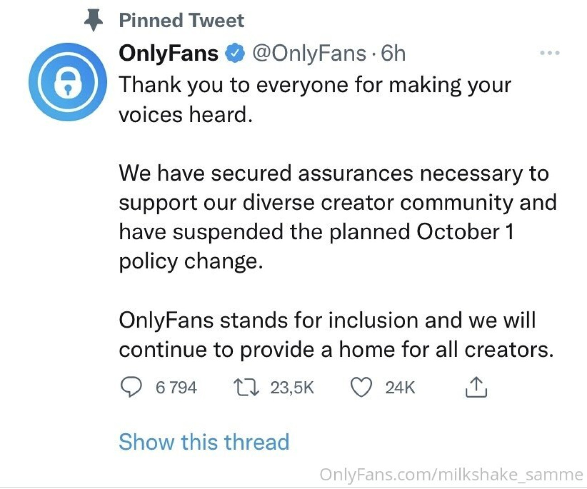Click the bold OnlyFans display name

[x=168, y=53]
